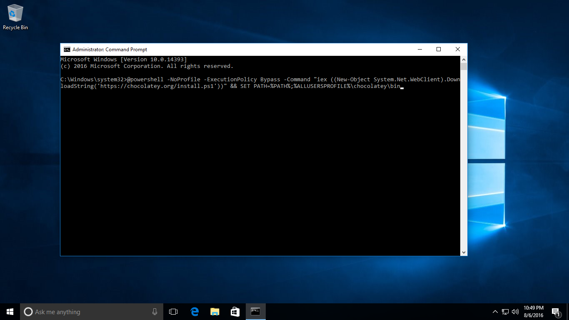
Task: Open the Recycle Bin desktop icon
Action: click(15, 17)
